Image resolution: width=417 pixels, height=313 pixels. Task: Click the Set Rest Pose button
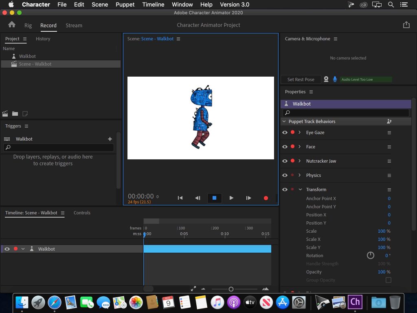[x=301, y=79]
